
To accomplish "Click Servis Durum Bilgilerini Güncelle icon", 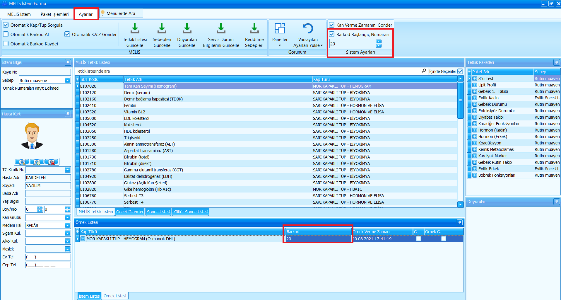I will tap(221, 29).
